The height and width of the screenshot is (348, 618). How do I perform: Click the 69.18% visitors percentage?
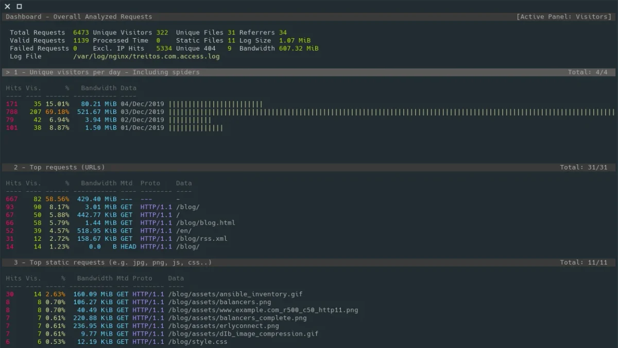57,112
